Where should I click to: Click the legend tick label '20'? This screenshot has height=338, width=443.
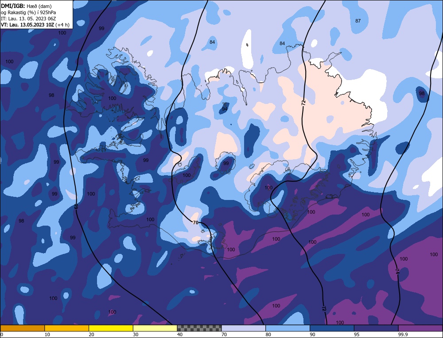click(x=92, y=334)
